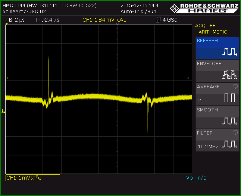
Task: Choose the AVERAGE acquire mode
Action: 217,94
